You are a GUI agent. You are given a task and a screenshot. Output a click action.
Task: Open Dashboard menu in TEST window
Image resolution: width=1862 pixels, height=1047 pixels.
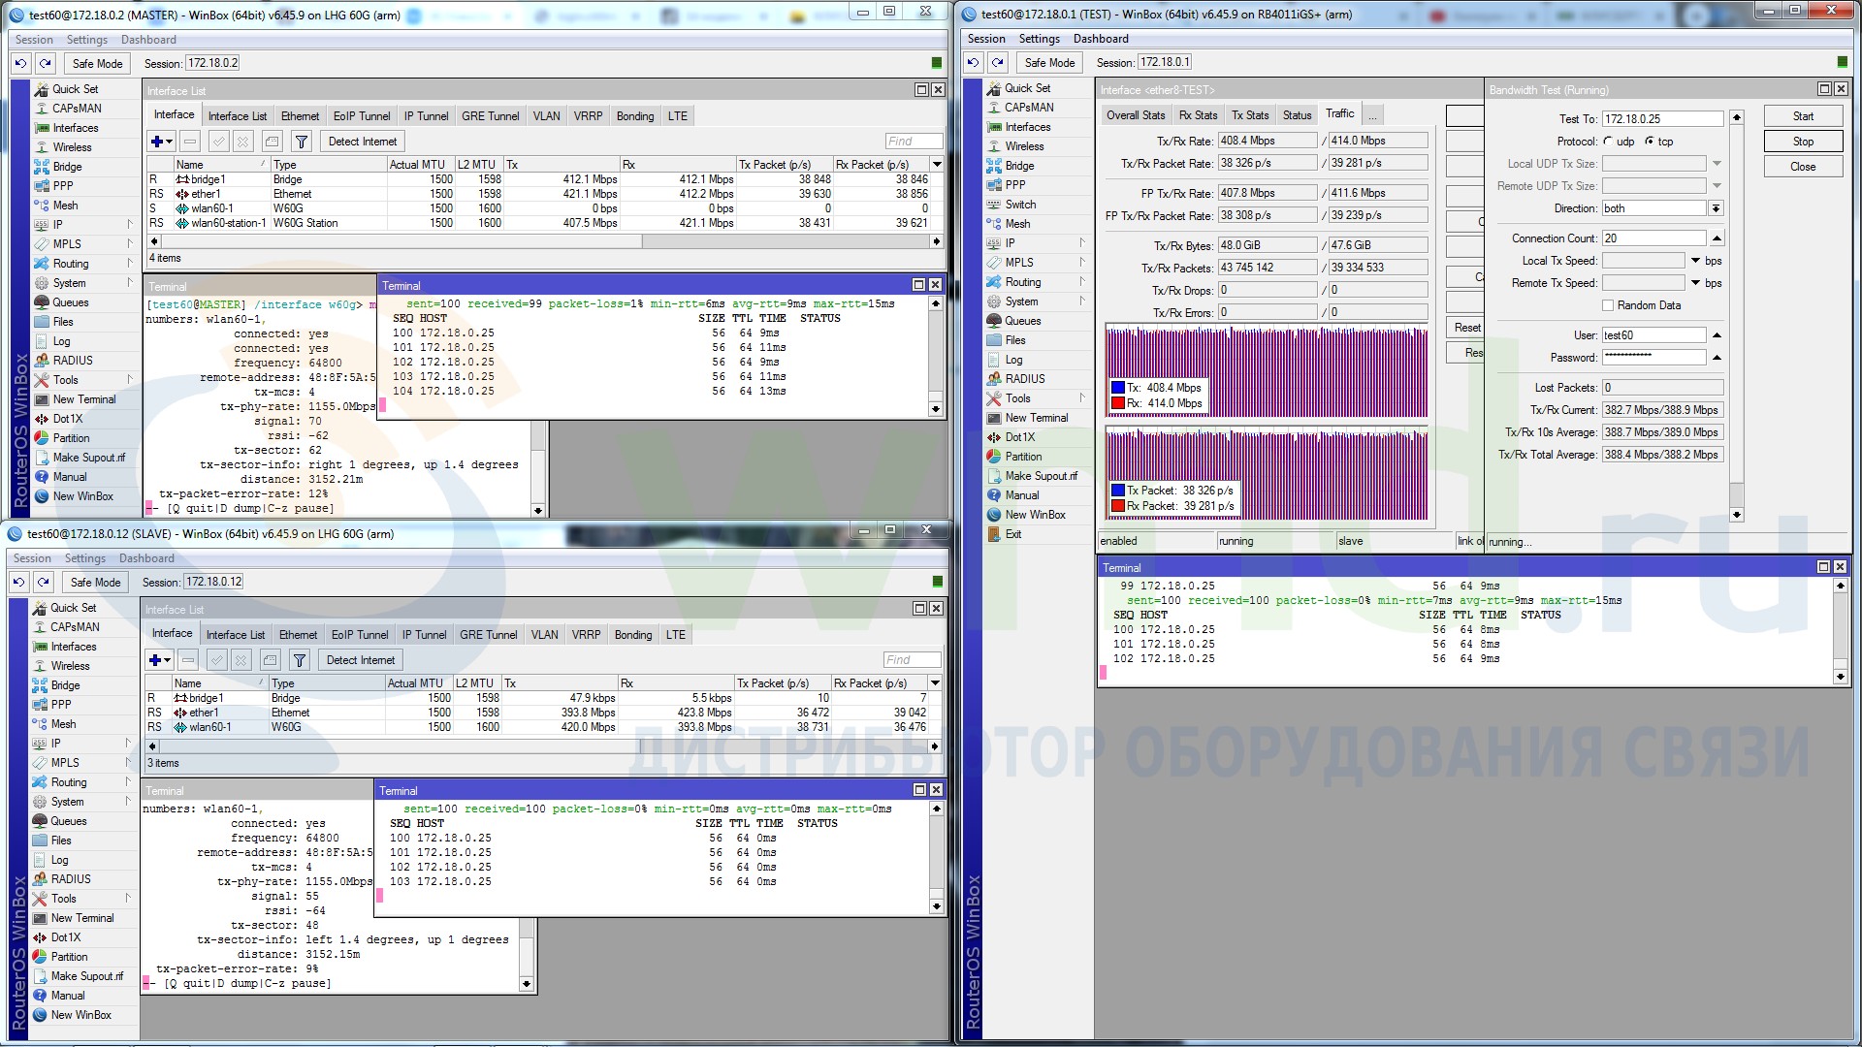(1101, 39)
